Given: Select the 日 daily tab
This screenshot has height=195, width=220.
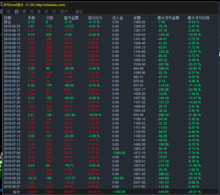Looking at the screenshot, I should (x=16, y=11).
